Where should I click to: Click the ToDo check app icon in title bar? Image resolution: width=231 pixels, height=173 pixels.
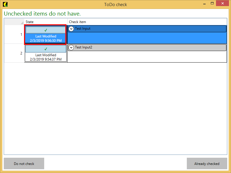[x=5, y=4]
